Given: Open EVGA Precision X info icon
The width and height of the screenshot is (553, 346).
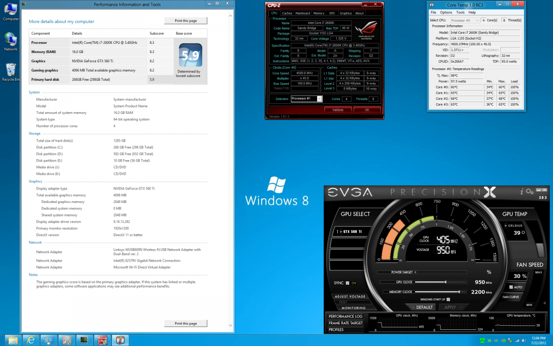Looking at the screenshot, I should (522, 191).
